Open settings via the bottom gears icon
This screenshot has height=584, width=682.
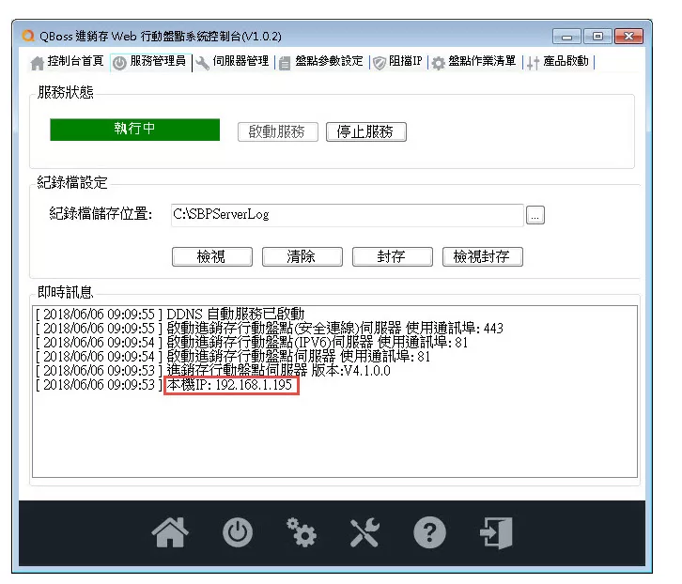point(301,533)
